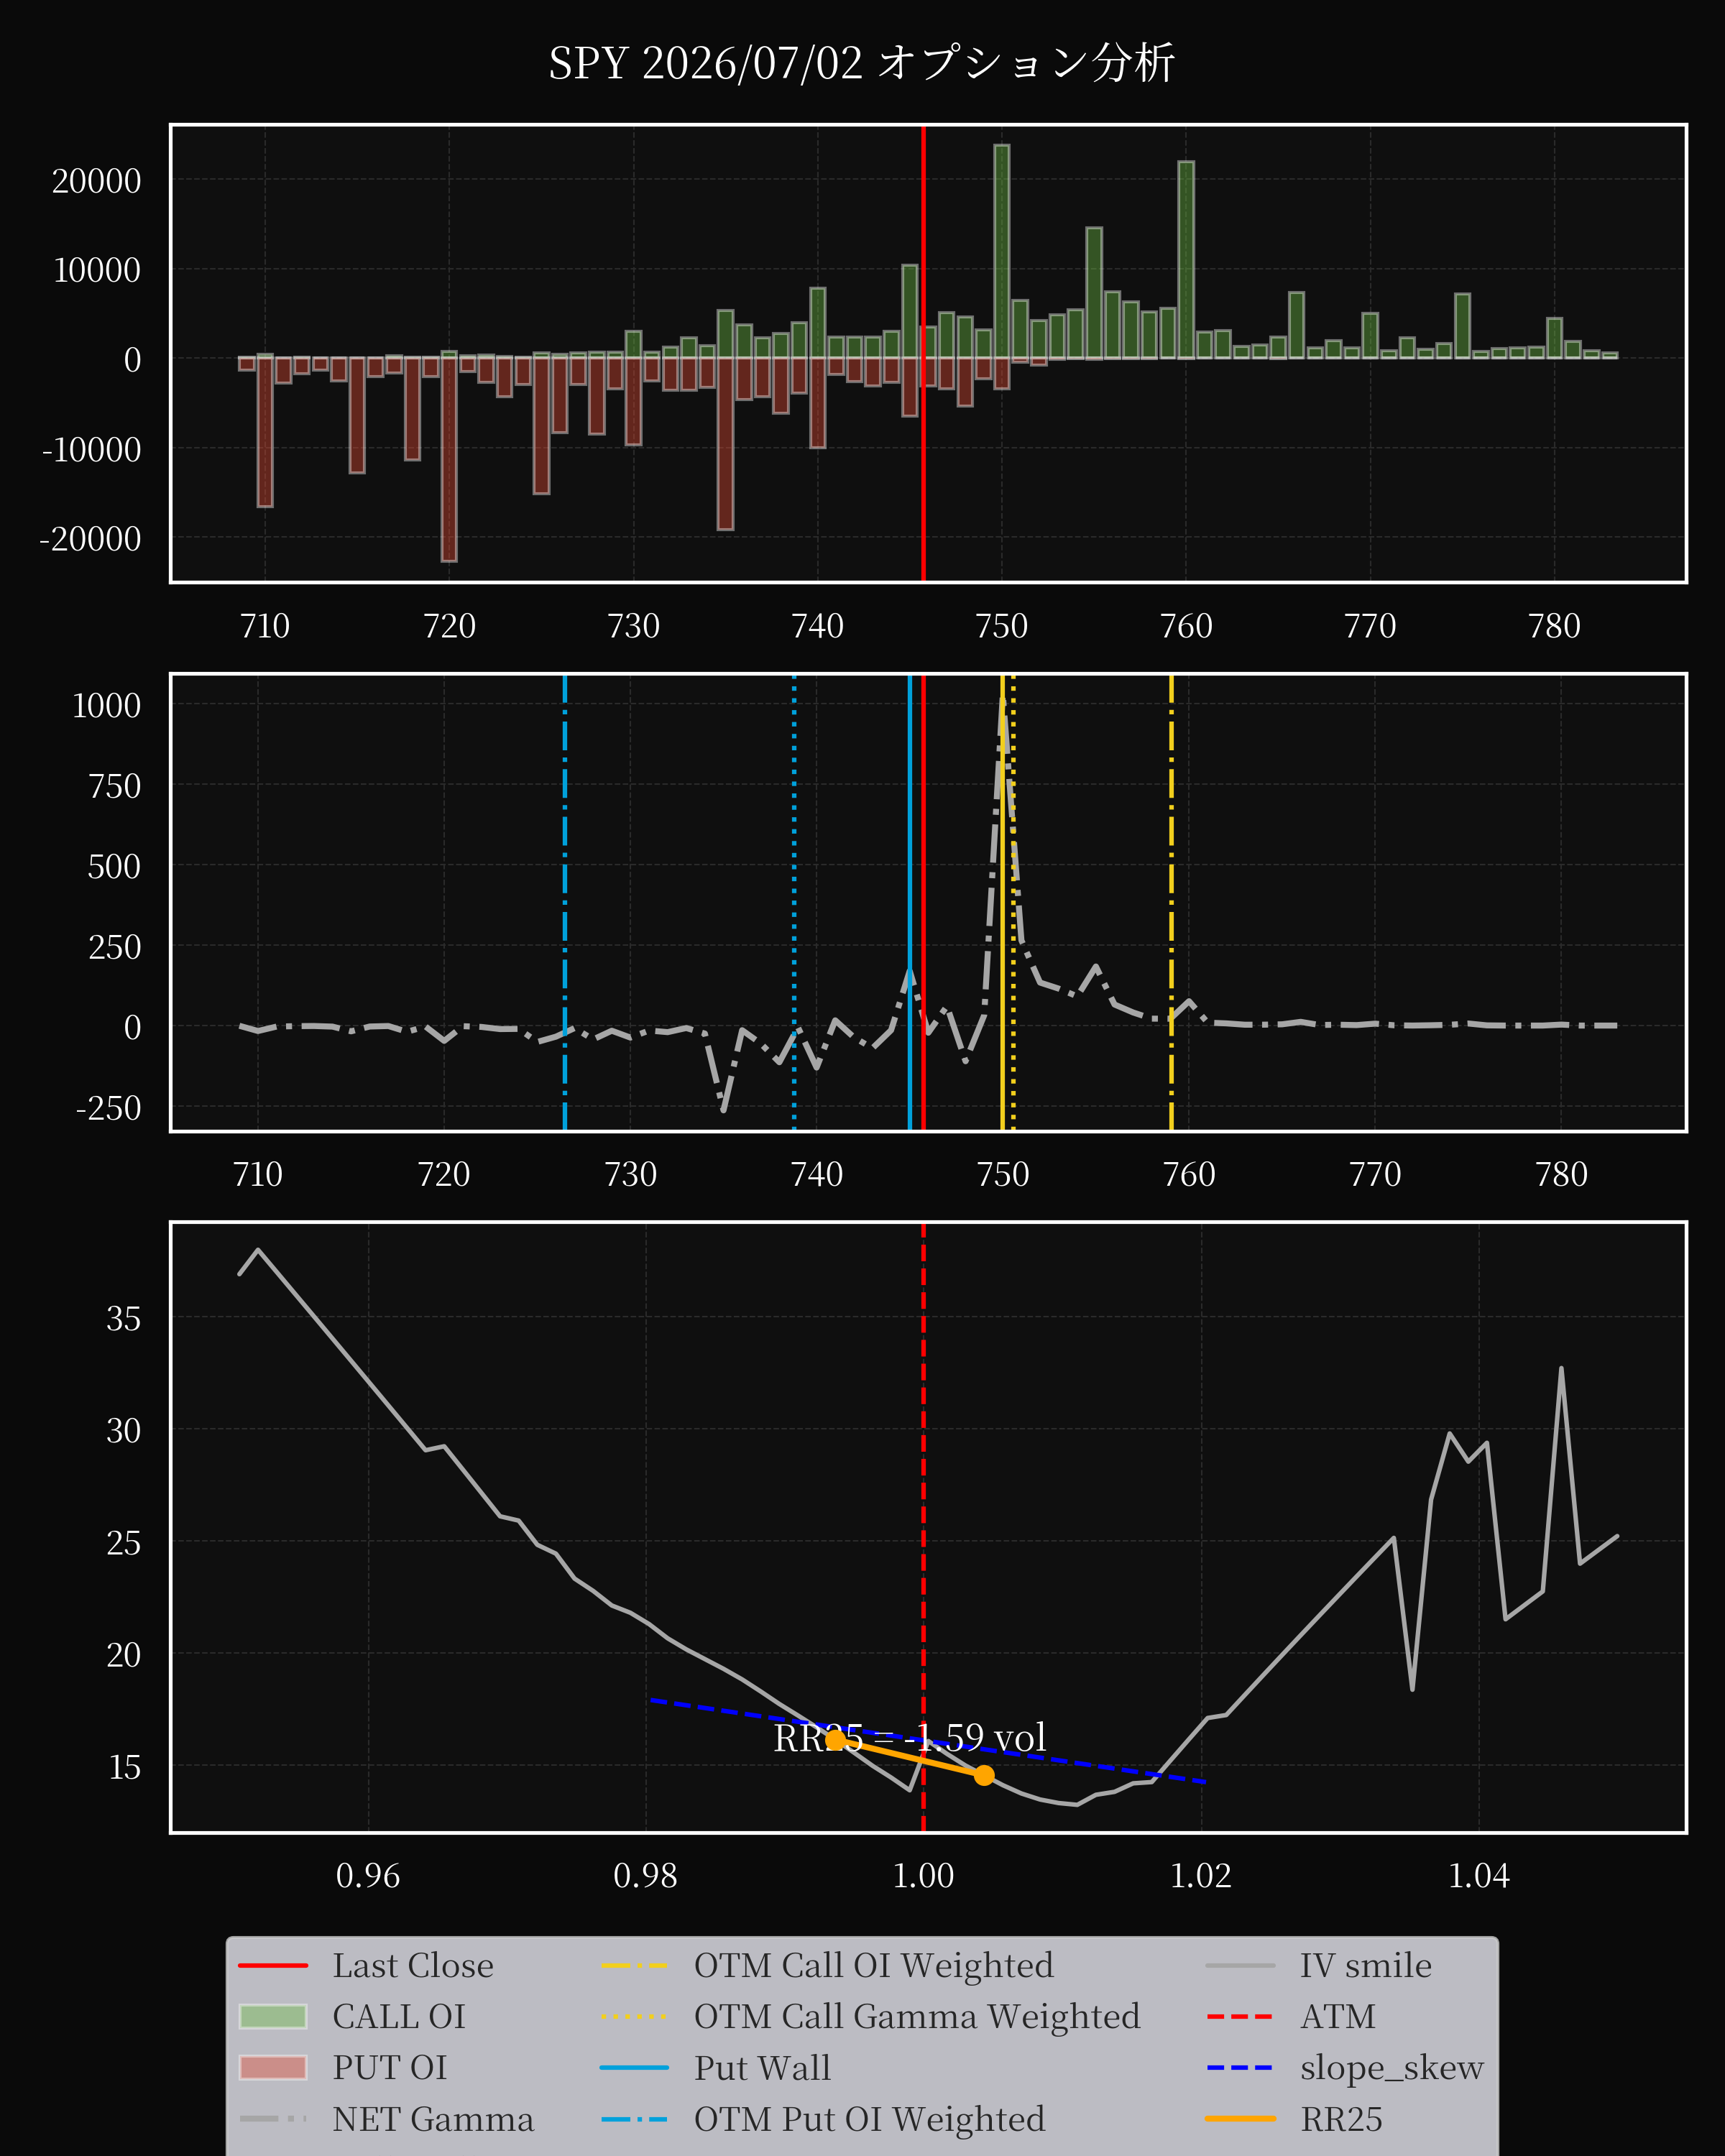
Task: Click the 'slope_skew' legend label
Action: [x=1391, y=2068]
